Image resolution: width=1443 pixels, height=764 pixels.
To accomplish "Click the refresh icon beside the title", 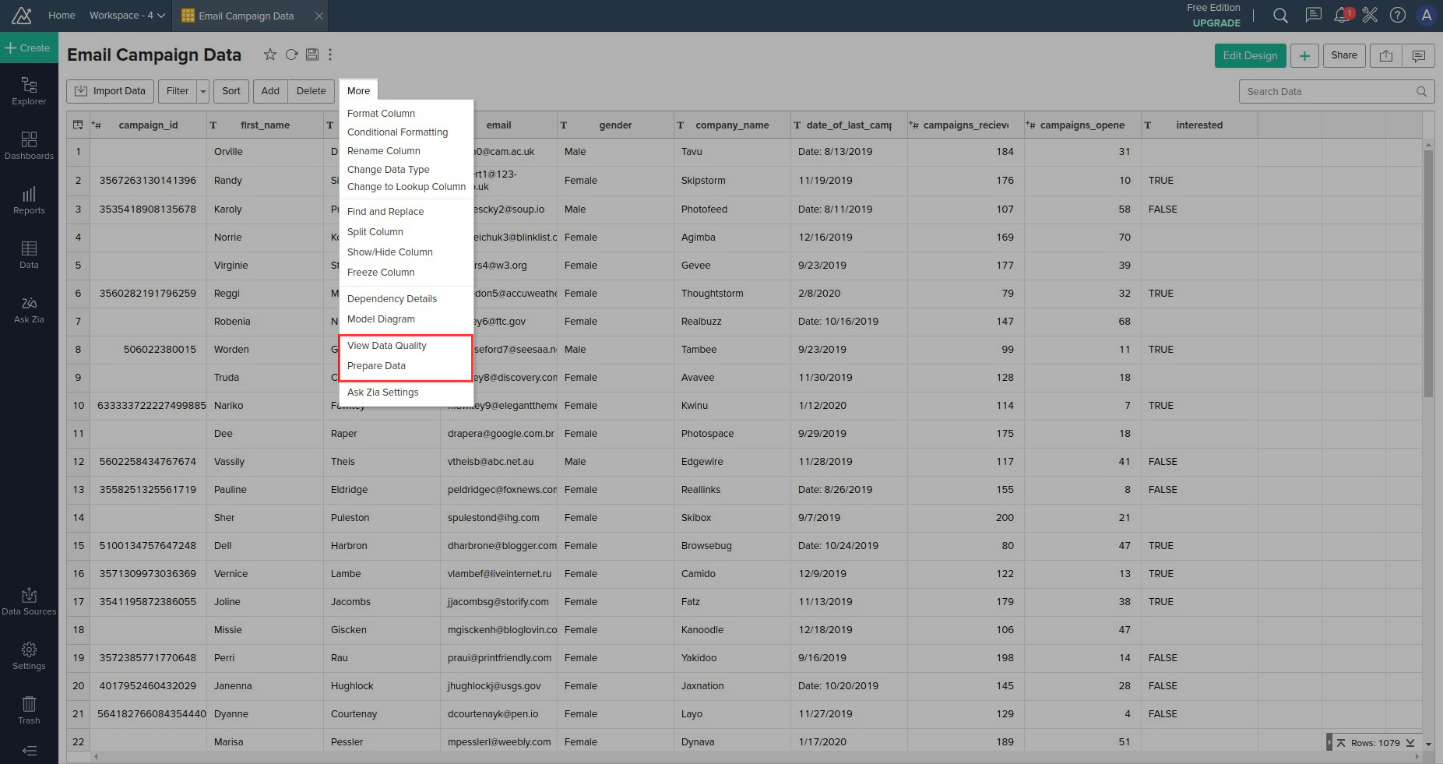I will [291, 55].
